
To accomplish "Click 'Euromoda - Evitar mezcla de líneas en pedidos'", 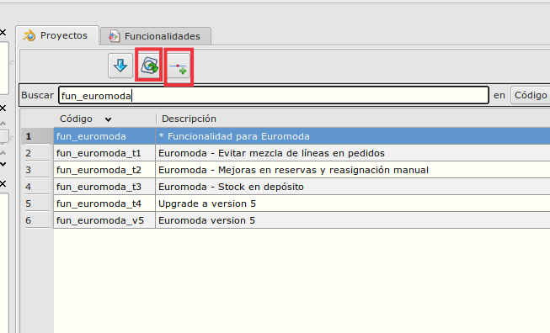I will coord(271,153).
